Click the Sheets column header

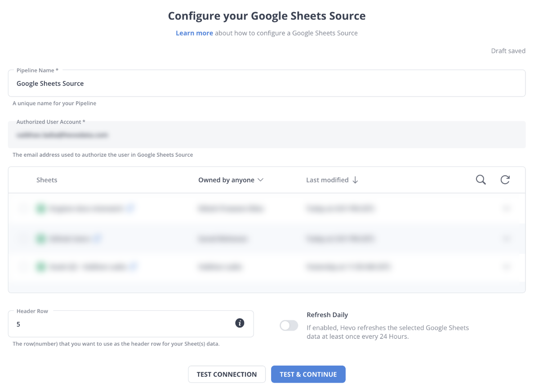pyautogui.click(x=47, y=180)
